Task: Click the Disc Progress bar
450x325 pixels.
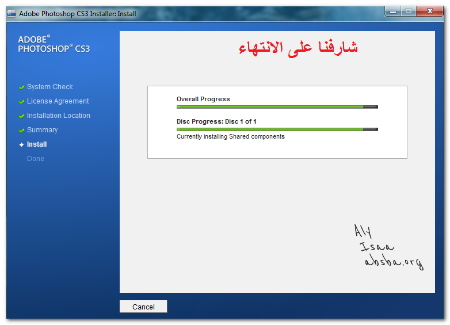Action: (x=277, y=129)
